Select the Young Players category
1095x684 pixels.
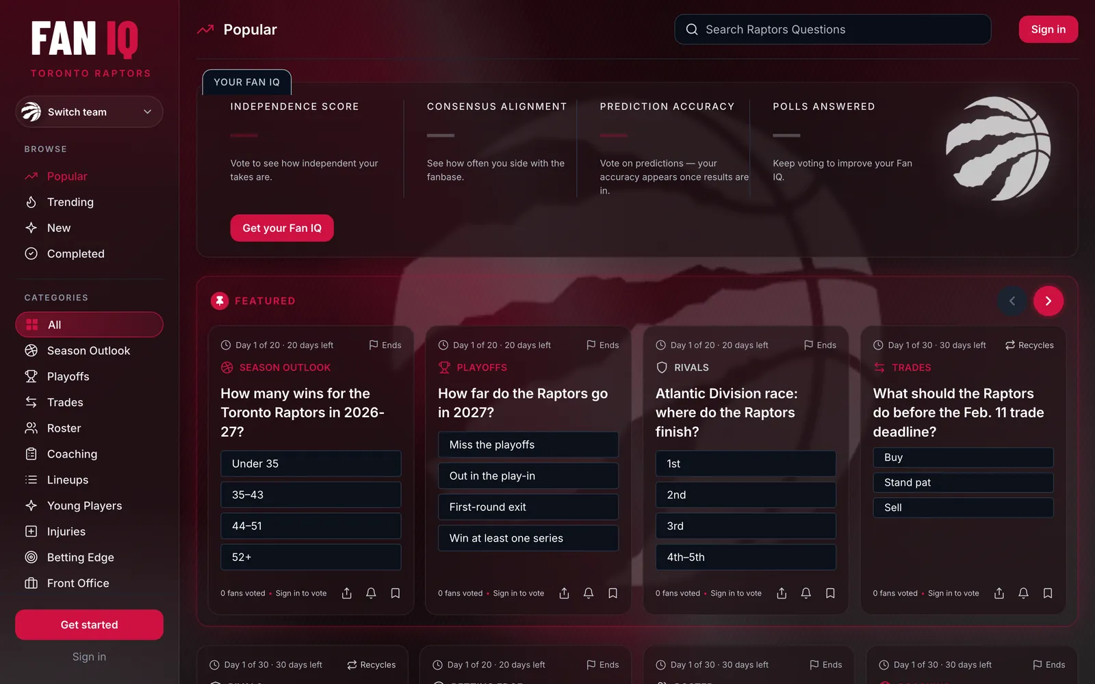[89, 505]
